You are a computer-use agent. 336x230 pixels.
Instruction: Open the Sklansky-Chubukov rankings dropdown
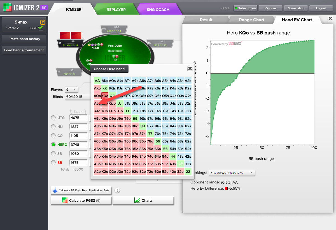click(232, 173)
